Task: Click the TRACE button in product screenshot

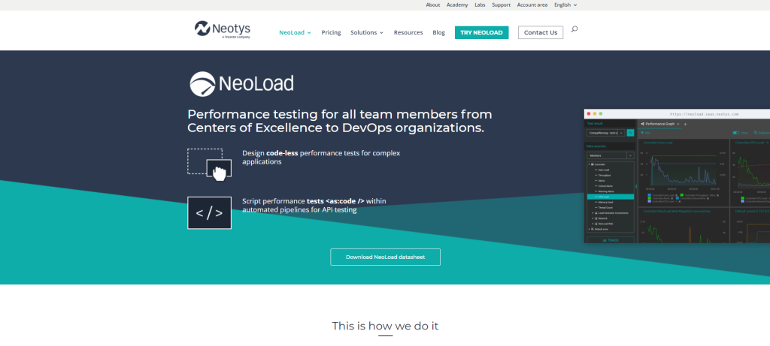Action: click(x=611, y=240)
